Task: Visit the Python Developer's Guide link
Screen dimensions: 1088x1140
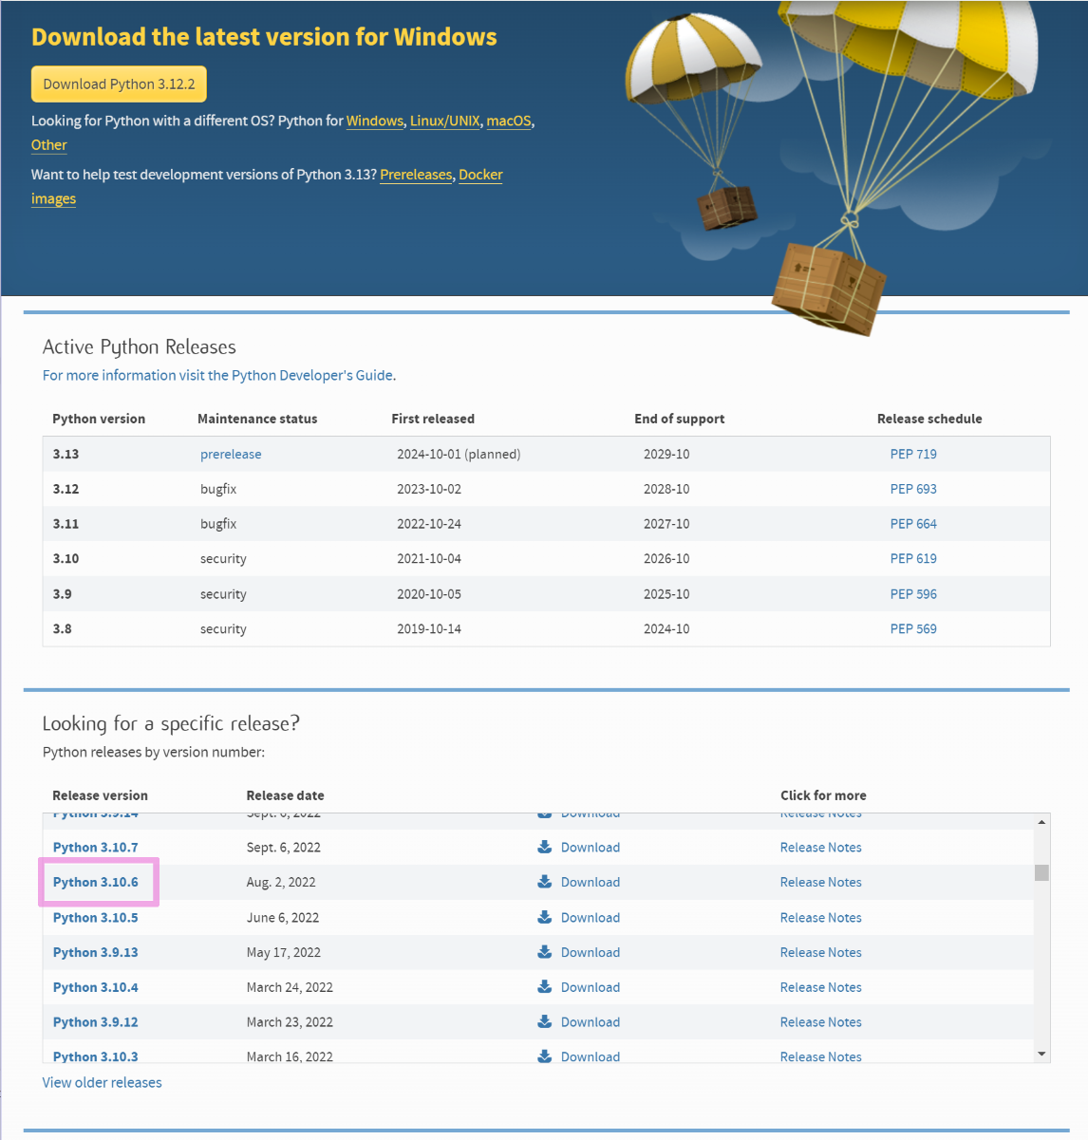Action: 218,375
